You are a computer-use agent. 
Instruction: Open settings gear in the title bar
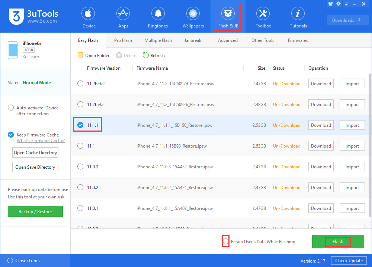tap(339, 4)
